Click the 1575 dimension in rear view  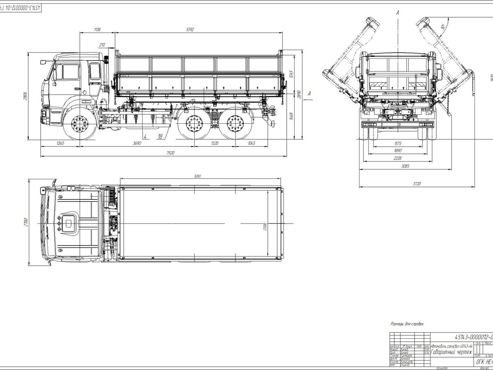tap(397, 143)
